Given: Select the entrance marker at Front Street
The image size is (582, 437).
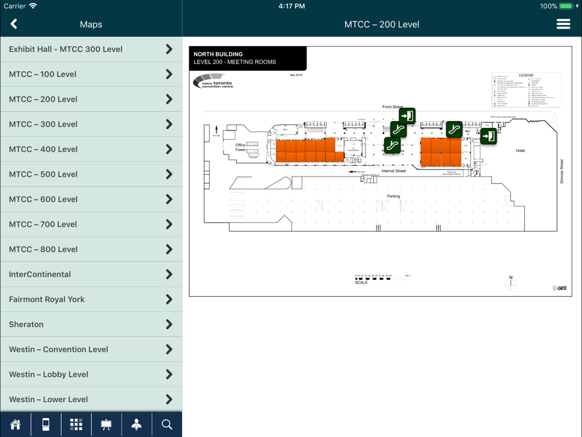Looking at the screenshot, I should [x=407, y=116].
